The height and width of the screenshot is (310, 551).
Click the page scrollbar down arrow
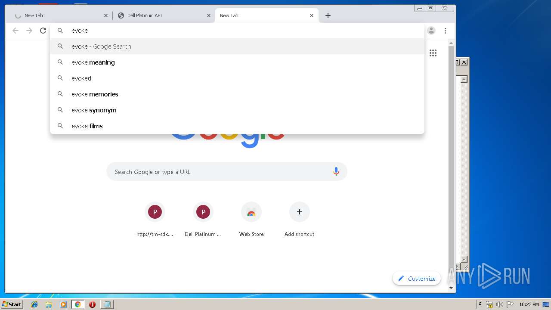(451, 288)
